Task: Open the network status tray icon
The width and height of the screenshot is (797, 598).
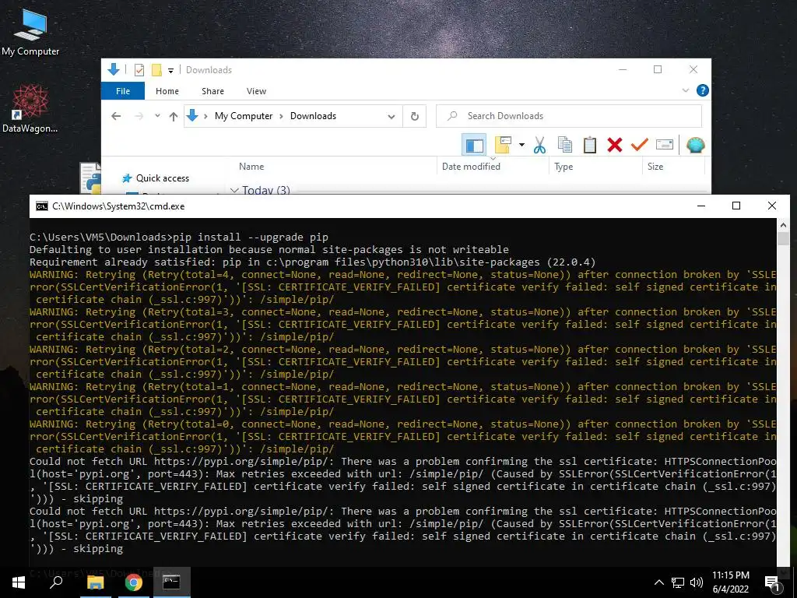Action: tap(678, 582)
